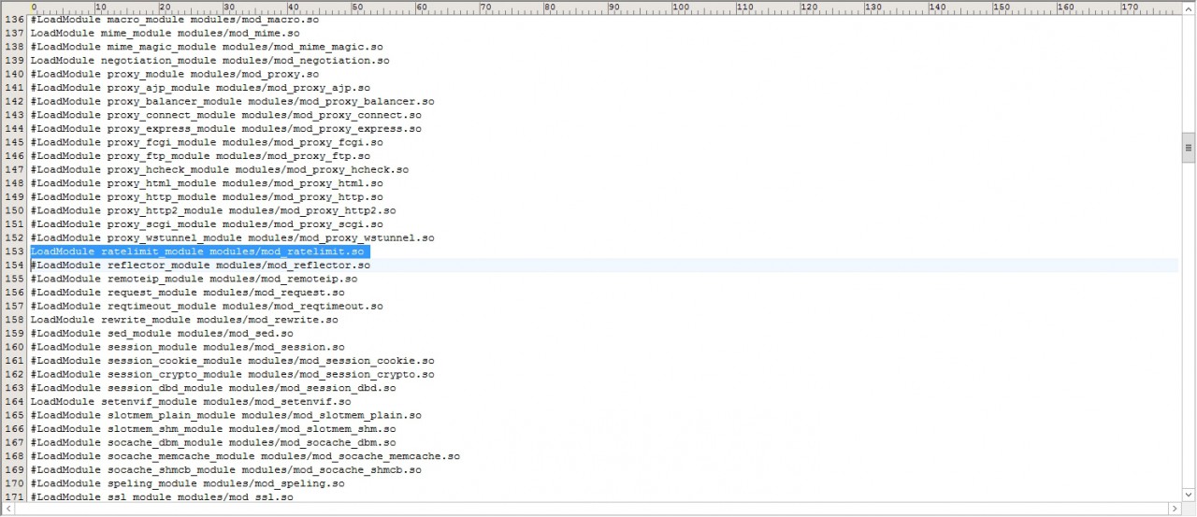Viewport: 1197px width, 517px height.
Task: Click the proxy_hcheck_module line
Action: point(220,170)
